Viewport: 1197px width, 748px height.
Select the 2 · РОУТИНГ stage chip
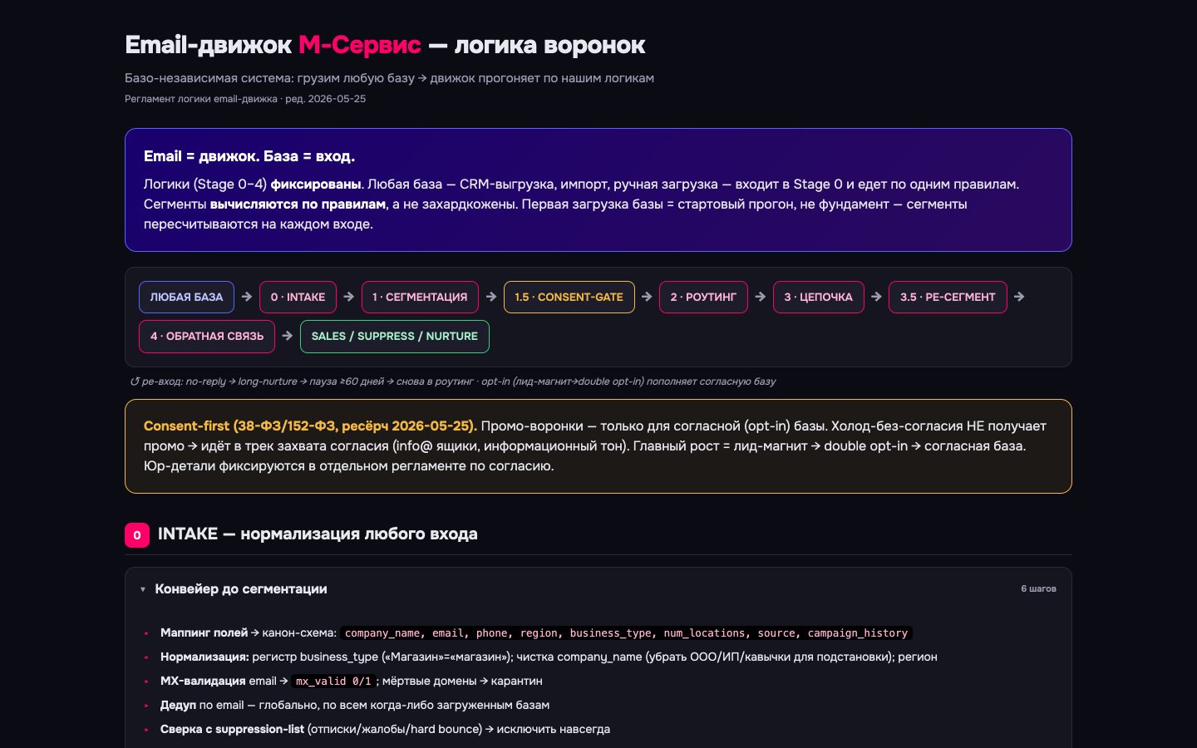pos(703,297)
